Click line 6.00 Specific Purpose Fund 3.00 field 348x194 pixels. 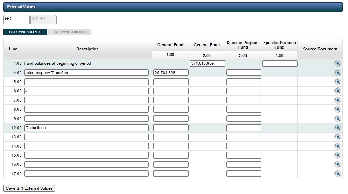tap(244, 91)
